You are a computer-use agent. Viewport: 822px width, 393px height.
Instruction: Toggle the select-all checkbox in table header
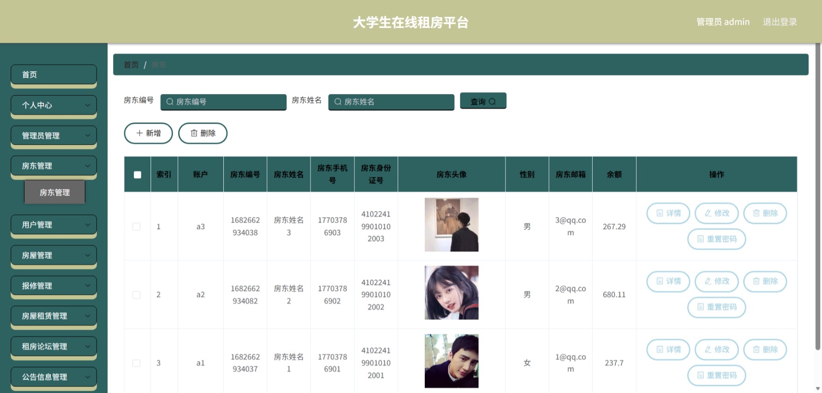pos(138,175)
